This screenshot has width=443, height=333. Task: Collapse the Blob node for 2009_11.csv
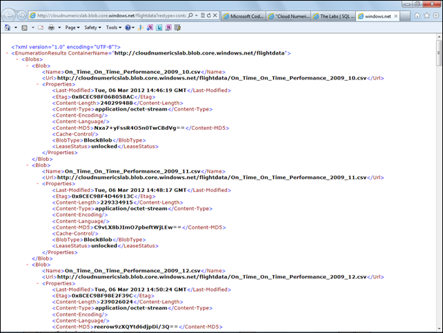pos(28,165)
